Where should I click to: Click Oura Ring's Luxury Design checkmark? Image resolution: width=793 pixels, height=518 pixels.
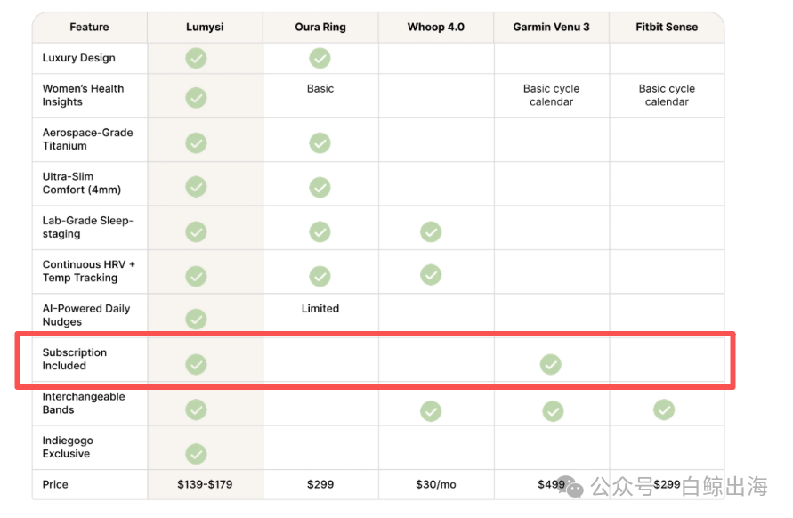click(320, 58)
